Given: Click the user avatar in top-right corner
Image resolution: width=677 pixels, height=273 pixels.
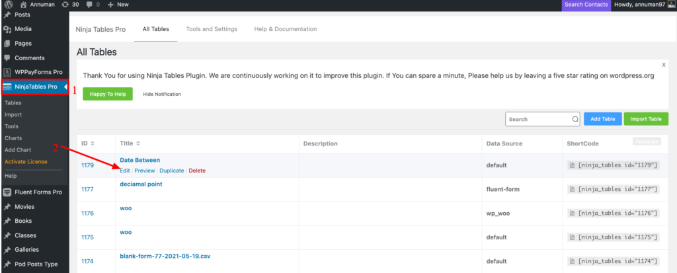Looking at the screenshot, I should [671, 5].
